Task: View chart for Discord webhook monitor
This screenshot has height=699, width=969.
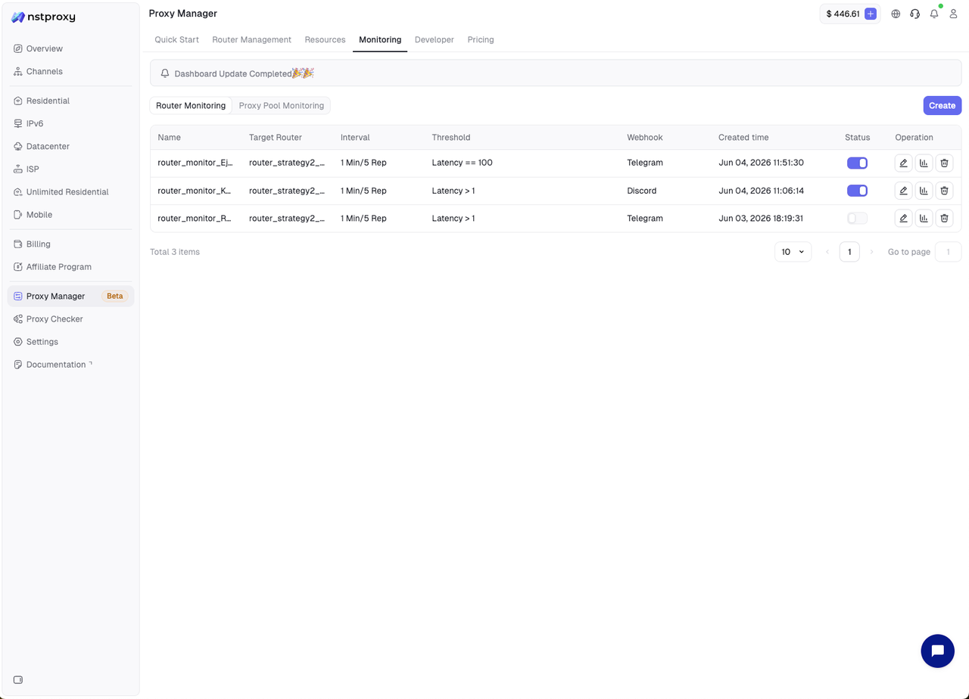Action: tap(924, 191)
